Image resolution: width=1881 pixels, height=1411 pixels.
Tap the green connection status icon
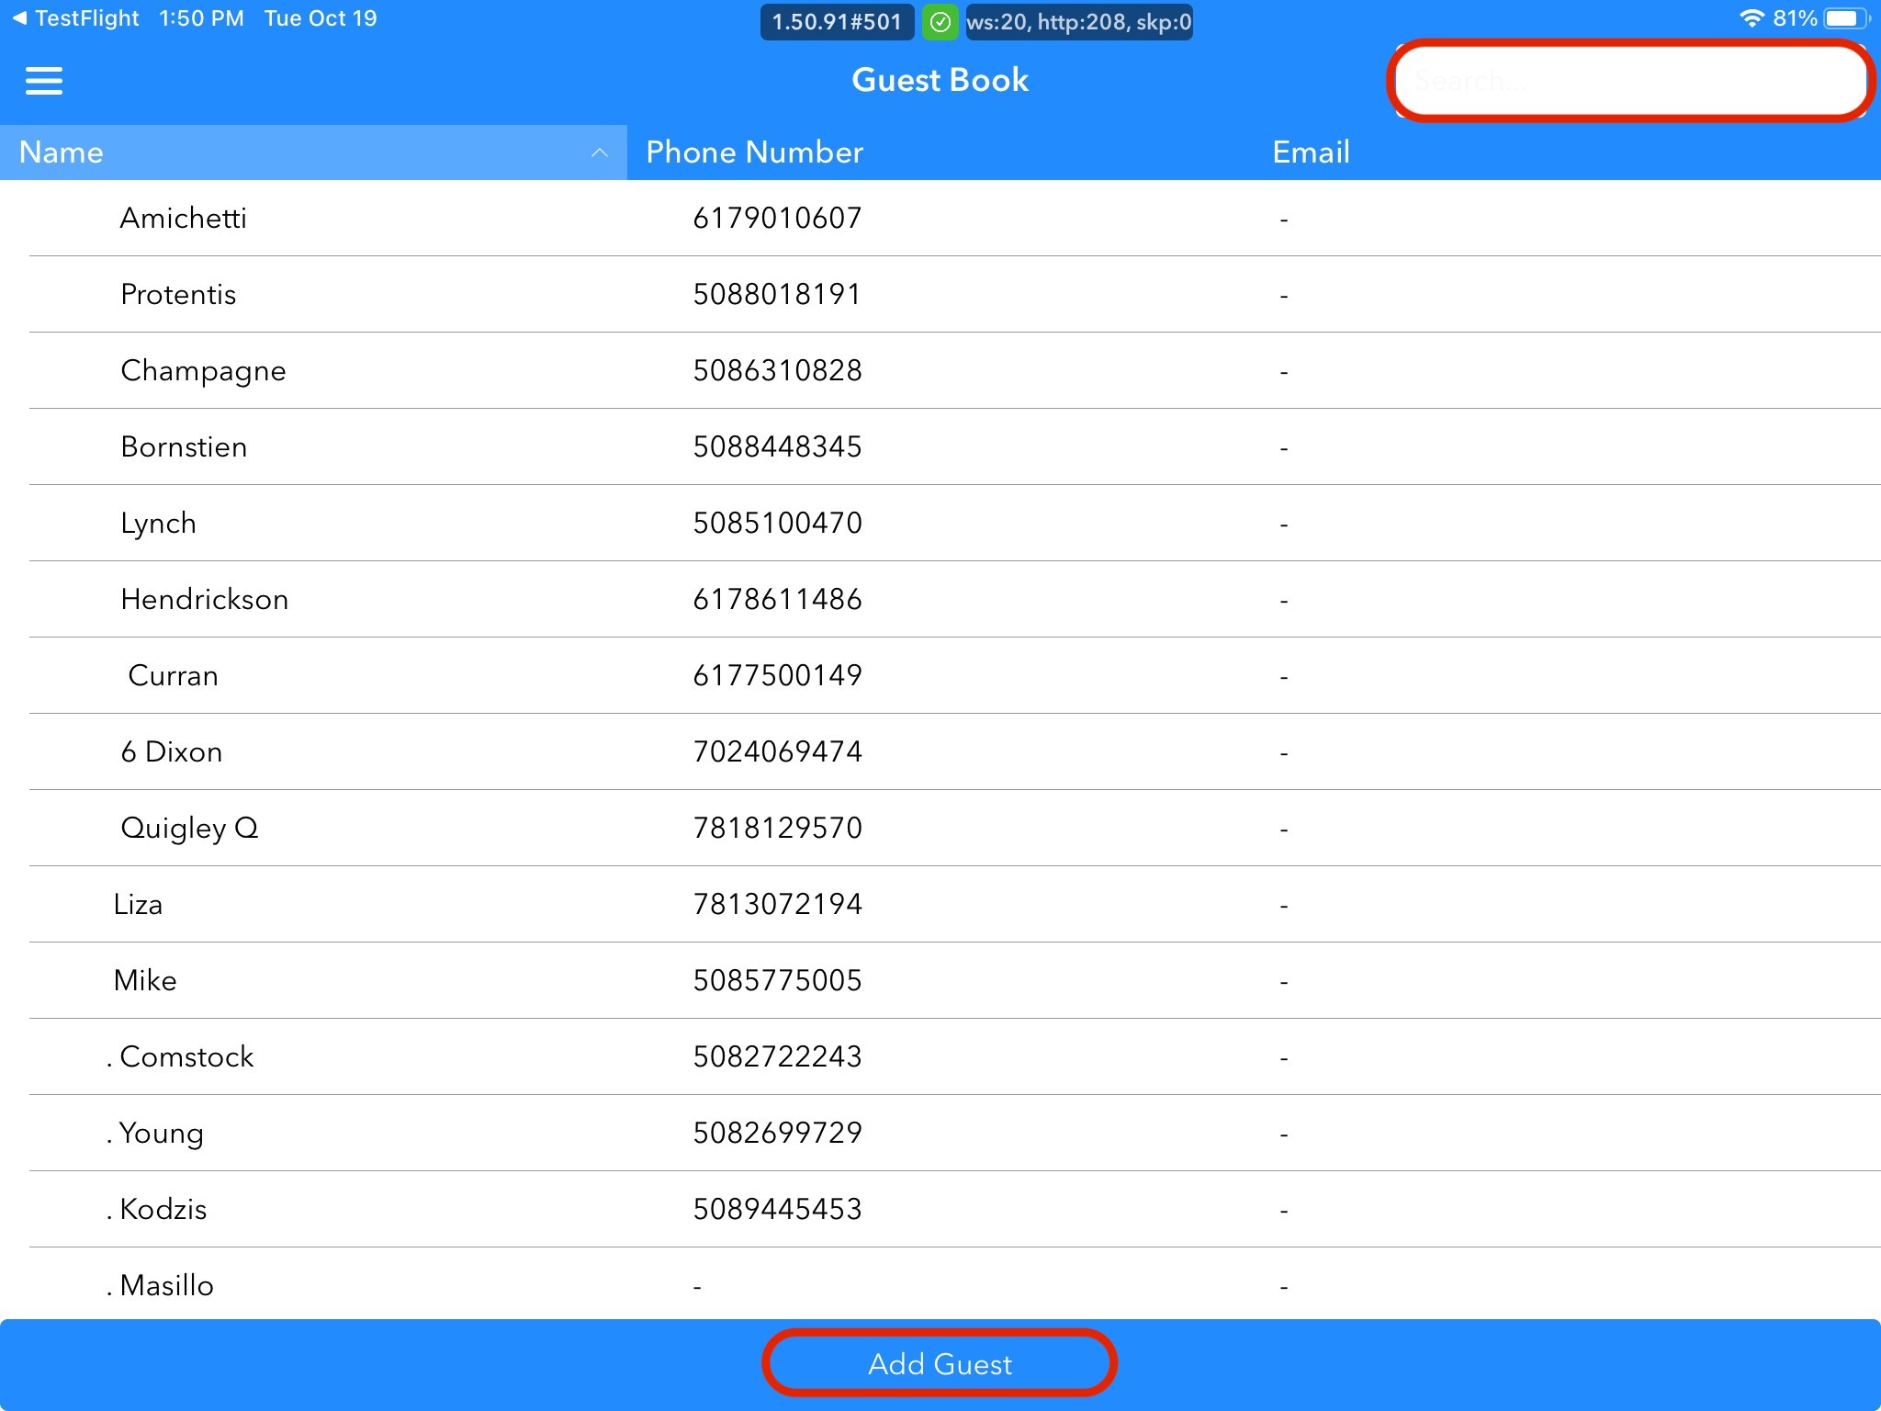click(940, 22)
